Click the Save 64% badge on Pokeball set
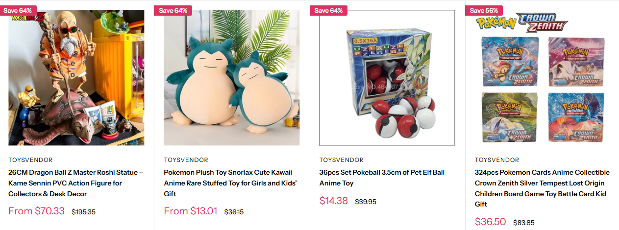The image size is (619, 230). (x=328, y=10)
